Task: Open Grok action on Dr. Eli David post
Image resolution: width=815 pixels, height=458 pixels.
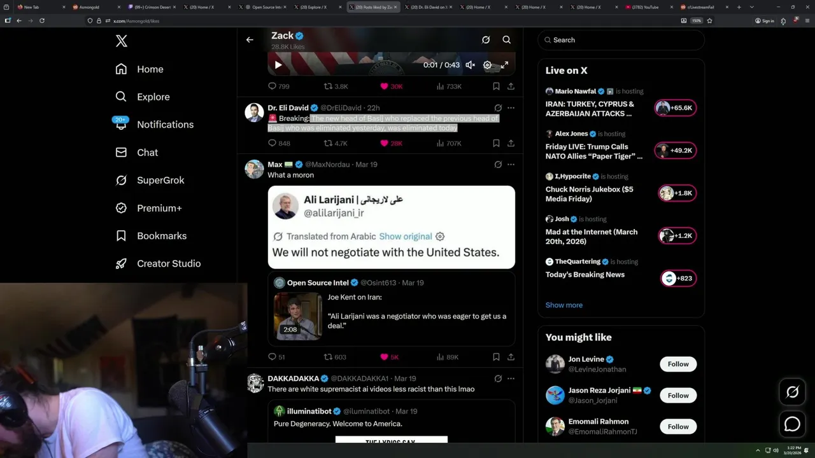Action: [498, 108]
